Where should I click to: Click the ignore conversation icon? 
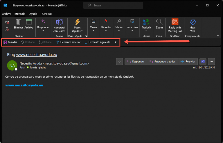click(x=7, y=22)
